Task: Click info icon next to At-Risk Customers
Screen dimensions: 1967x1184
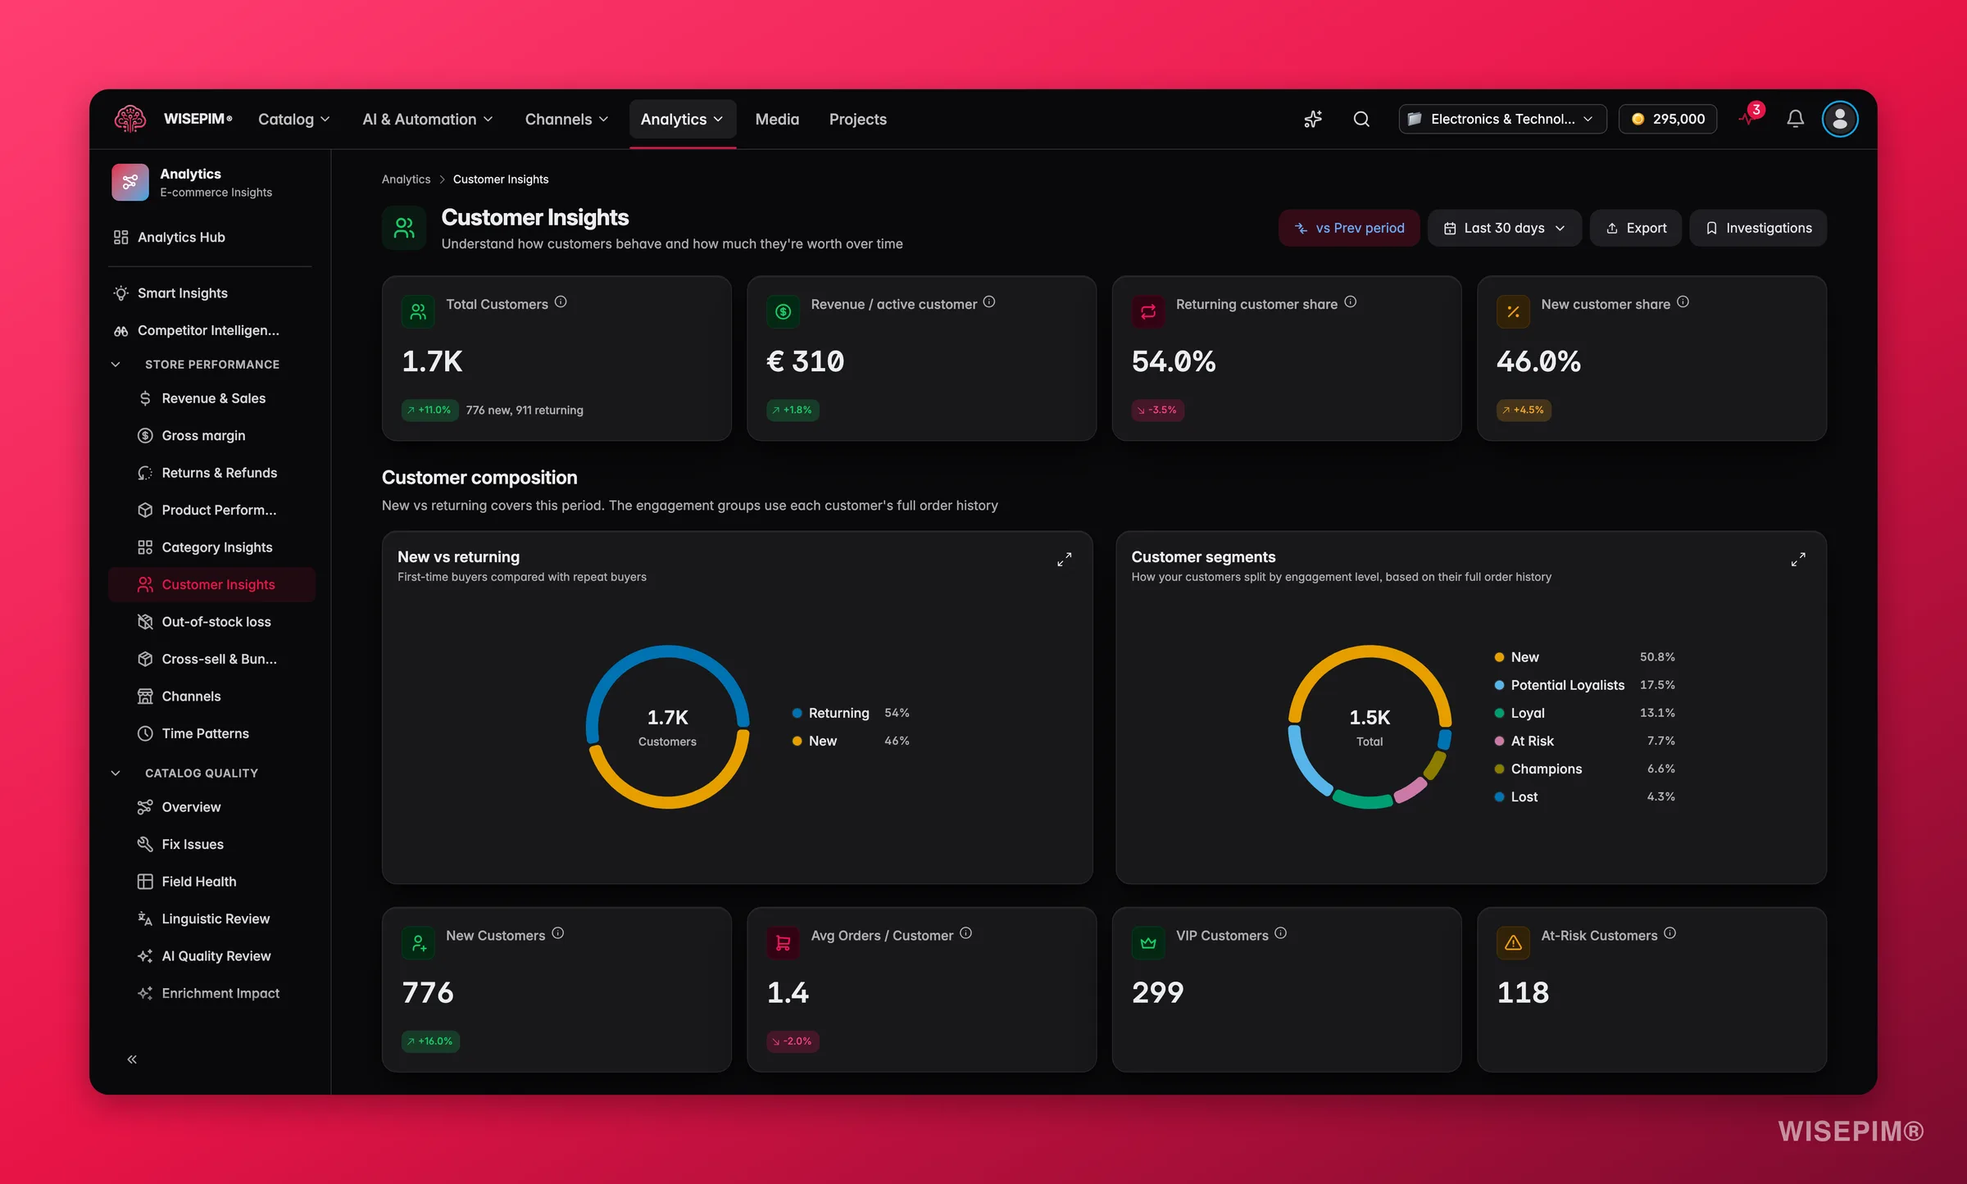Action: [1670, 932]
